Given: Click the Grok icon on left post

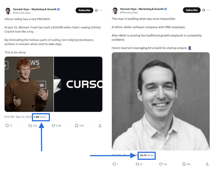Looking at the screenshot, I should pyautogui.click(x=96, y=10).
